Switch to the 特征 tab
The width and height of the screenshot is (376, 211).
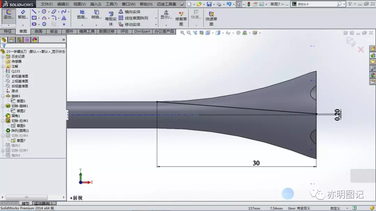pyautogui.click(x=8, y=31)
